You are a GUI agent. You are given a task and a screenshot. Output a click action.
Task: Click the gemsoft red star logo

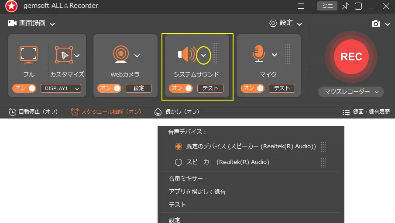click(11, 6)
